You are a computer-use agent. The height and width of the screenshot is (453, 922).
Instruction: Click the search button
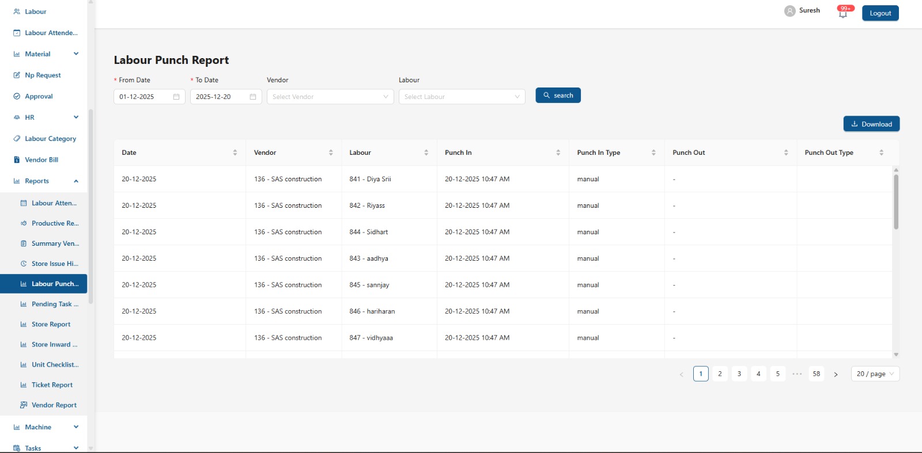coord(558,96)
